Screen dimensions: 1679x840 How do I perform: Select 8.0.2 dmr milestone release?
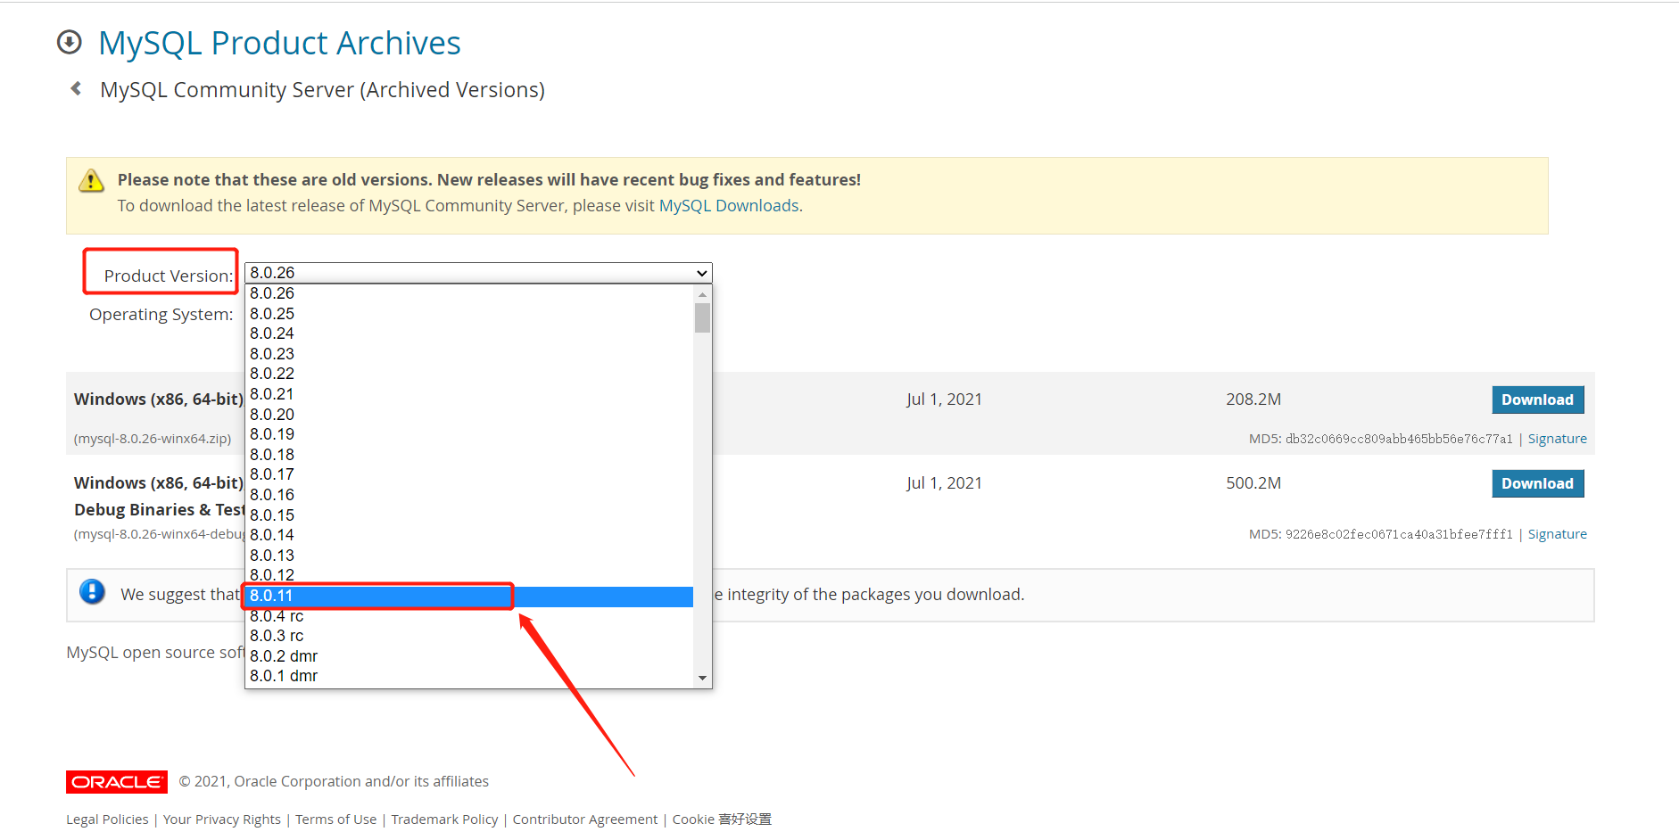469,656
